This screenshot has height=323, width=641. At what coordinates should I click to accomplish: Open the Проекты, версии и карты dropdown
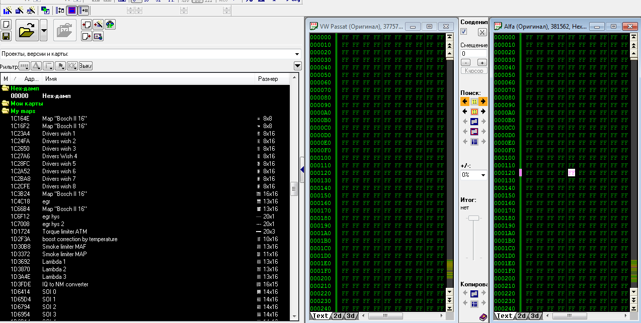click(x=297, y=54)
